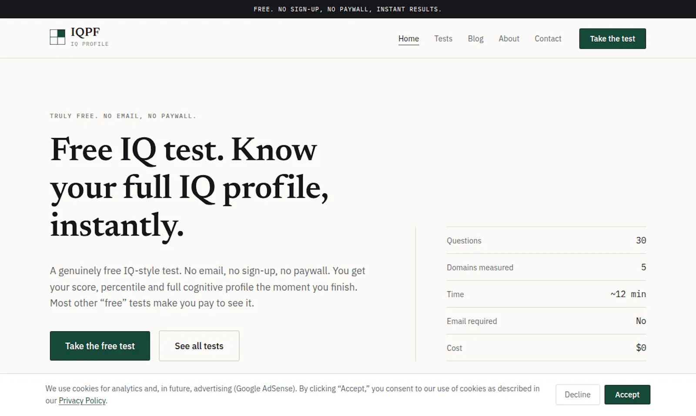This screenshot has width=696, height=416.
Task: Decline the cookie consent
Action: point(578,395)
